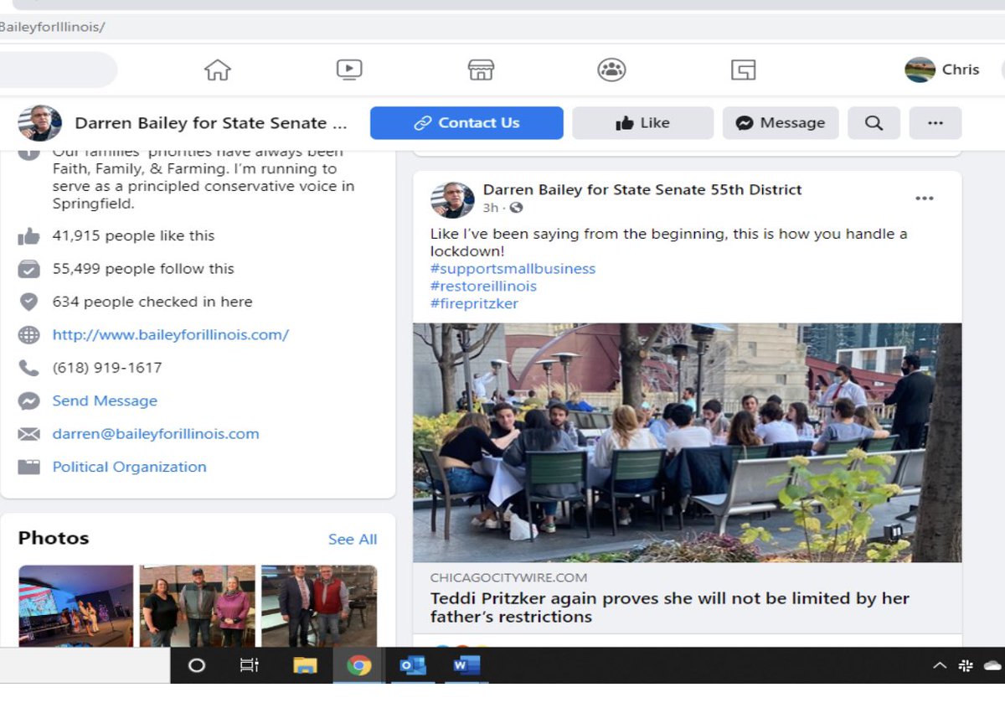Open the three people group photo thumbnail
This screenshot has height=708, width=1005.
point(197,606)
